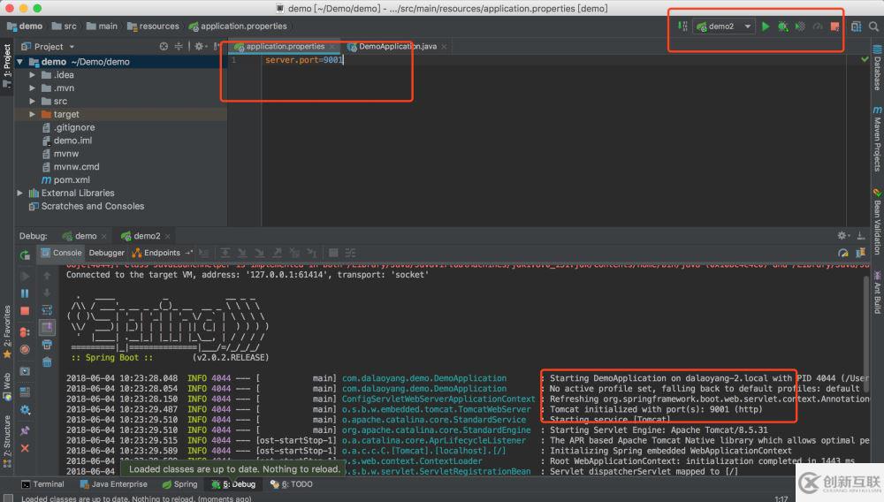
Task: Open the 6: TODO tool window
Action: tap(292, 484)
